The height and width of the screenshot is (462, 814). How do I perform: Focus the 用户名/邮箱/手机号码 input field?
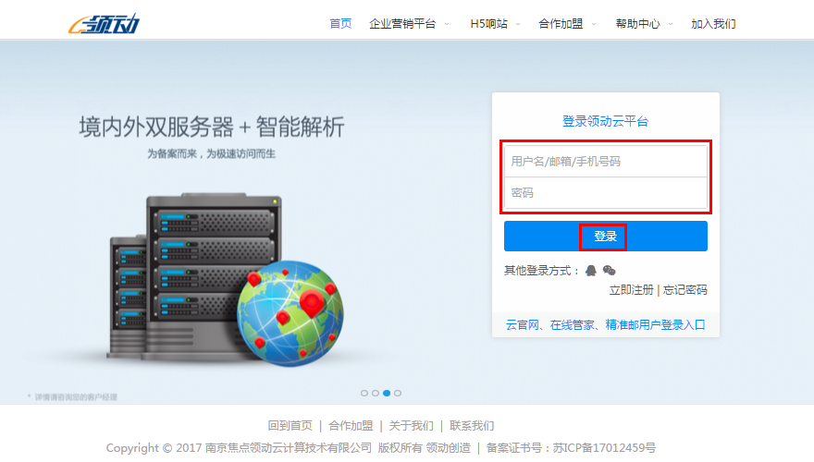click(x=606, y=162)
